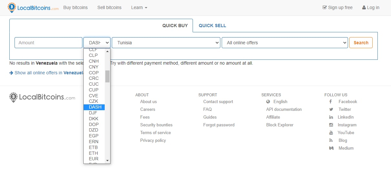
Task: Click Sign up free
Action: pyautogui.click(x=337, y=7)
